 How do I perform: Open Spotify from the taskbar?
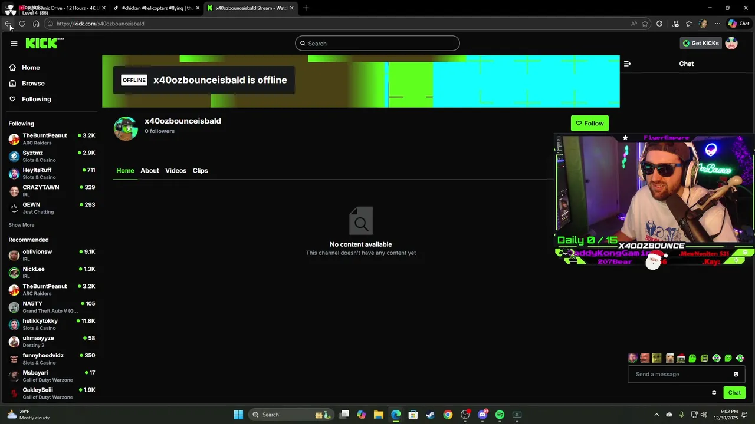point(500,415)
